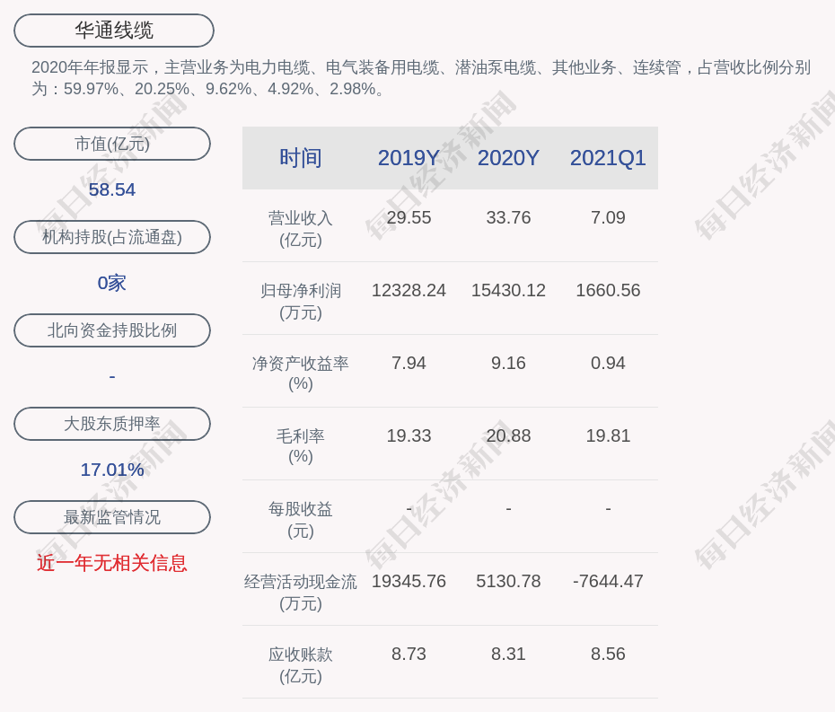
Task: Click the red 近一年无相关信息 text
Action: pos(112,563)
